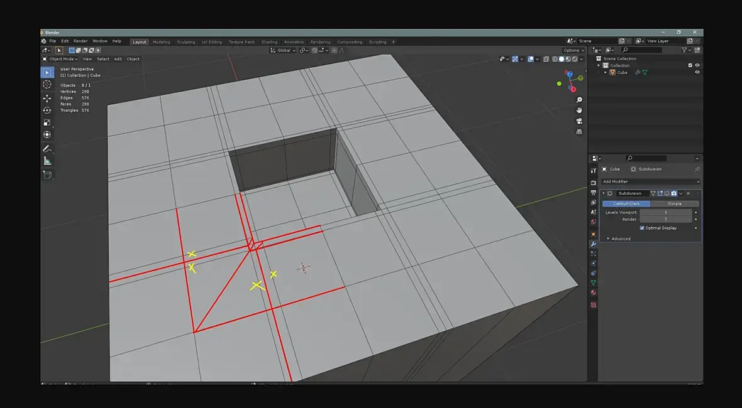Toggle snapping magnet in header
This screenshot has height=408, width=742.
pyautogui.click(x=314, y=50)
